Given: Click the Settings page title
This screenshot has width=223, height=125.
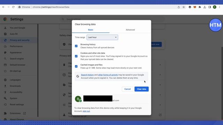Looking at the screenshot, I should click(17, 19).
